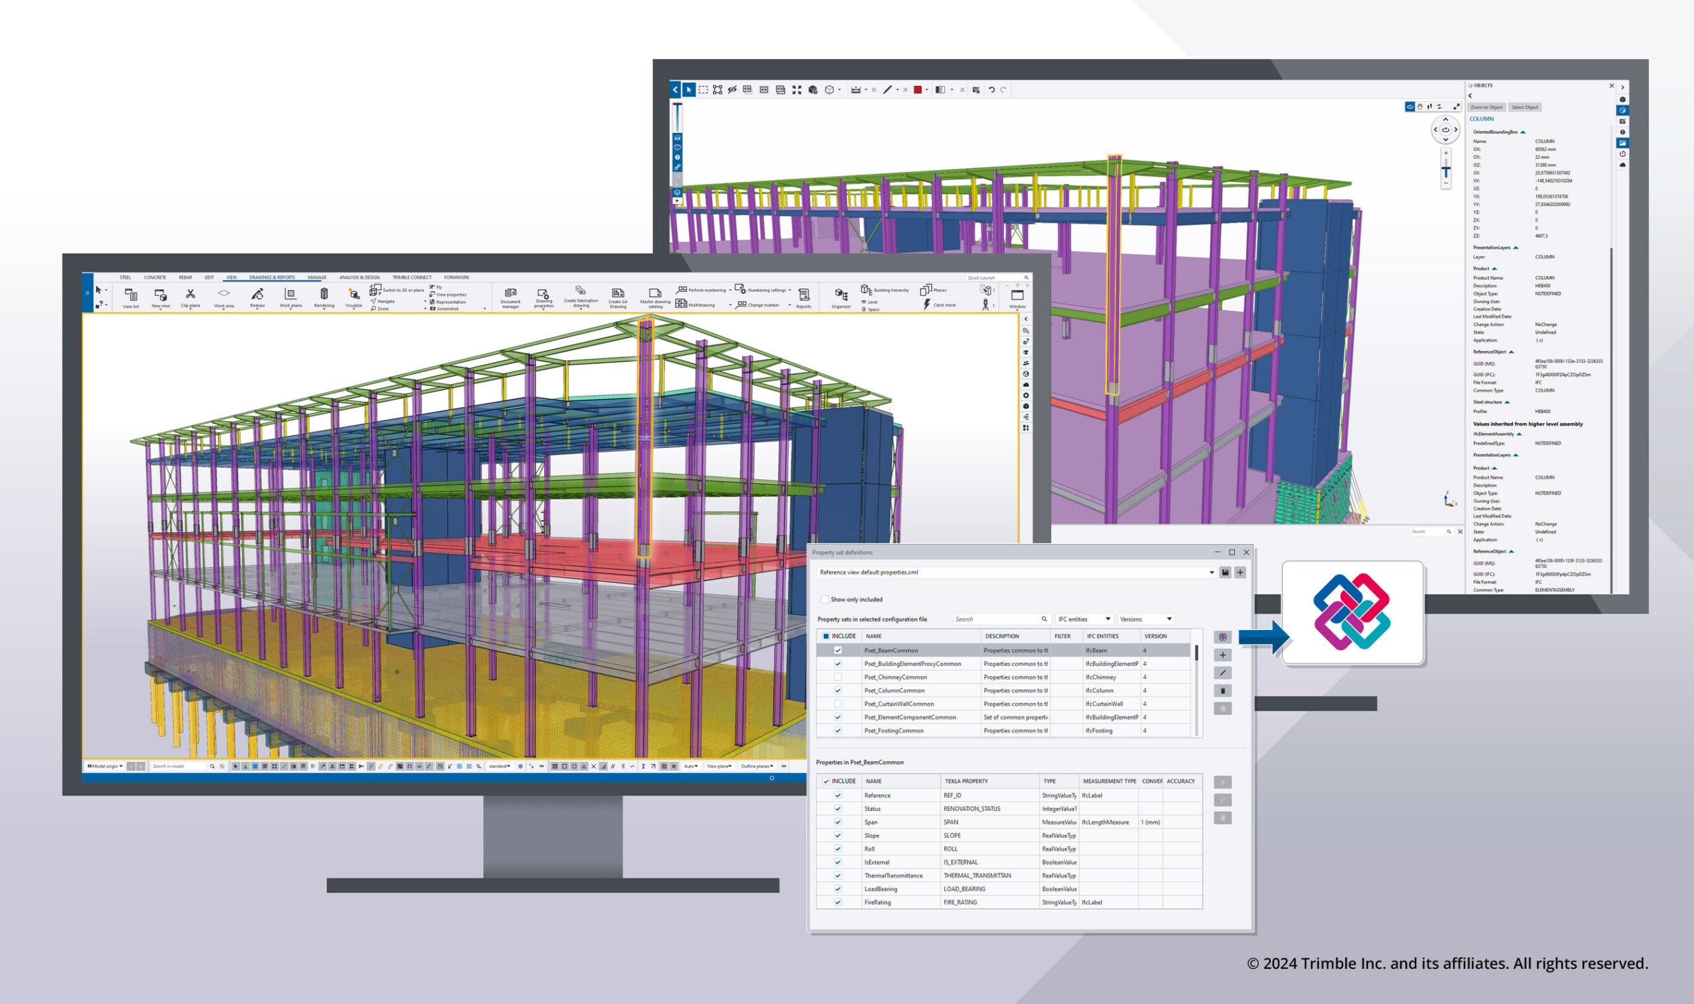This screenshot has width=1694, height=1004.
Task: Check the Include box for Pset_ChimneyCommon
Action: [x=837, y=676]
